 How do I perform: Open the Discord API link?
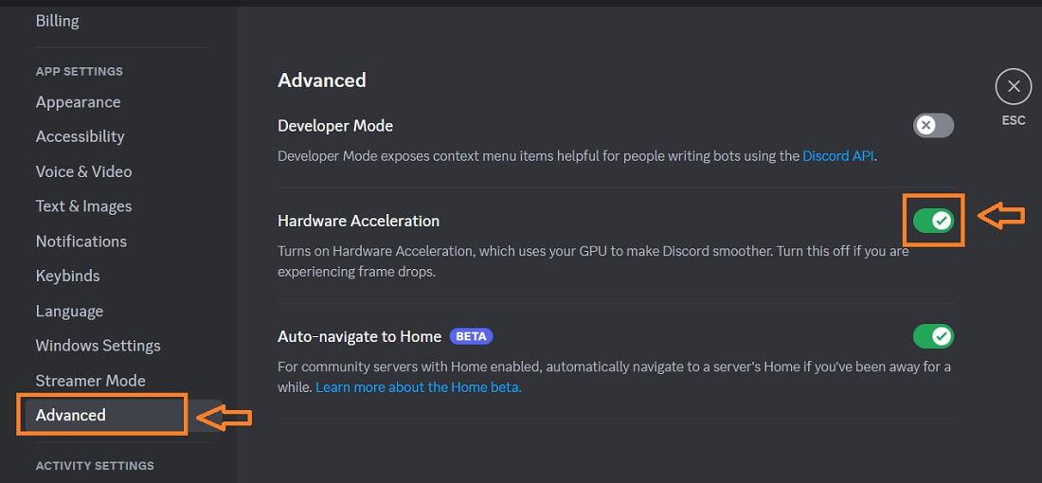pyautogui.click(x=837, y=155)
